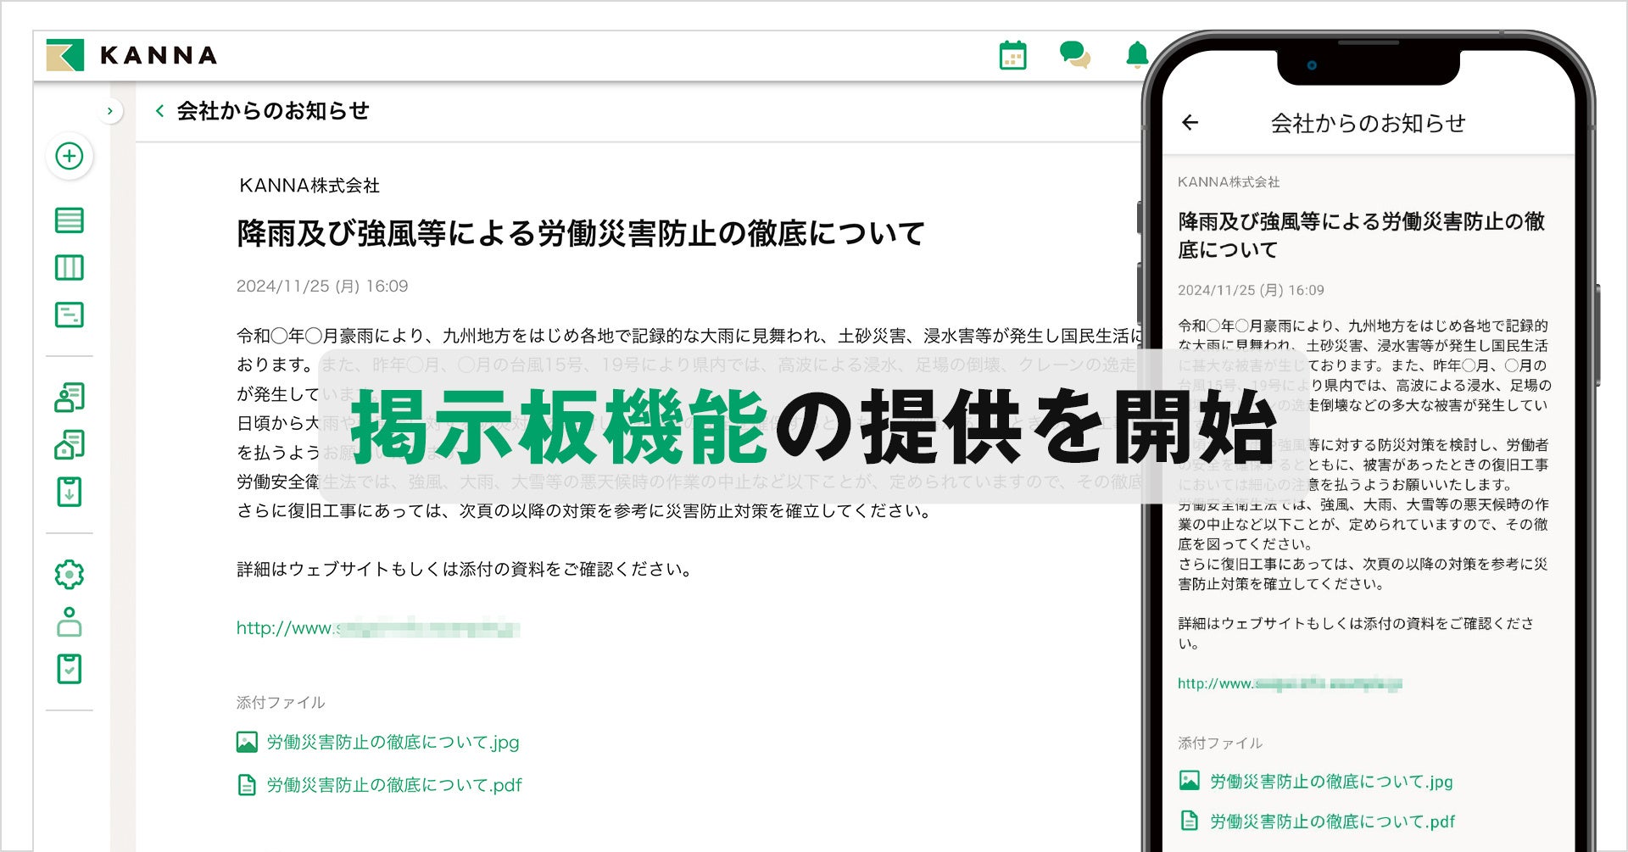
Task: Open 労働災害防止の徹底について.pdf in the desktop view
Action: coord(379,785)
